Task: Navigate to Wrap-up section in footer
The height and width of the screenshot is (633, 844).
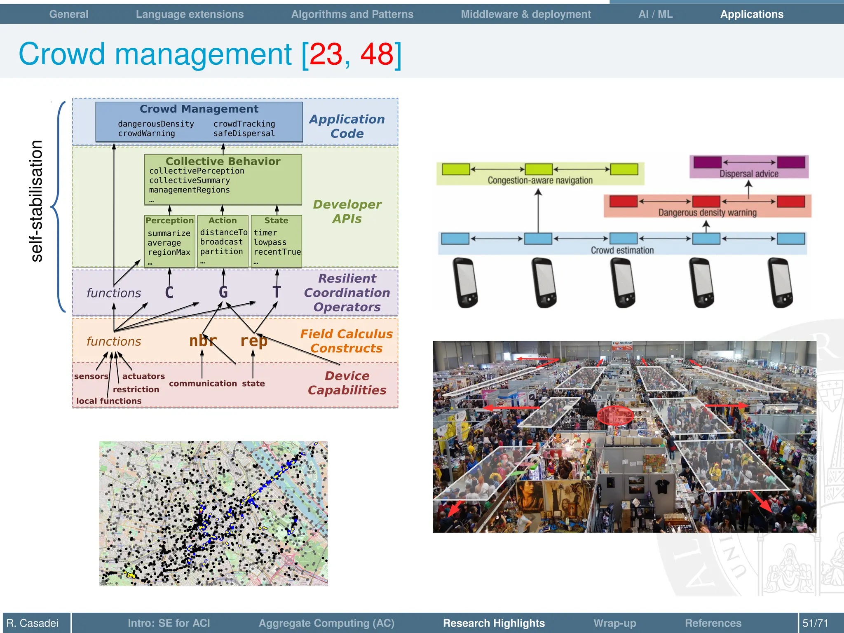Action: [x=614, y=623]
